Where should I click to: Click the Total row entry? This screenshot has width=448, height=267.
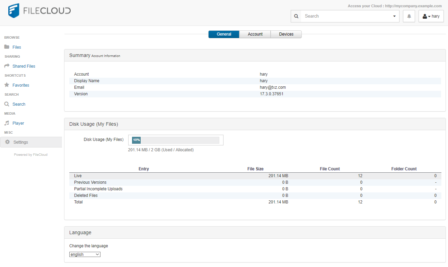pos(78,202)
